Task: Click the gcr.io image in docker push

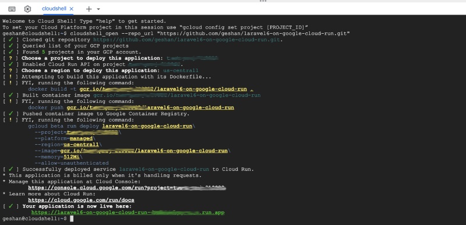Action: 150,108
